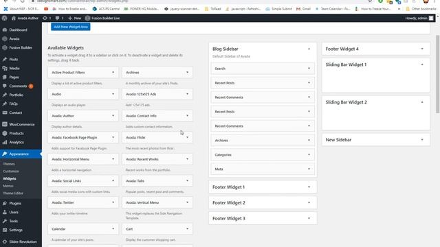Click the comments bubble in admin bar

pos(57,19)
